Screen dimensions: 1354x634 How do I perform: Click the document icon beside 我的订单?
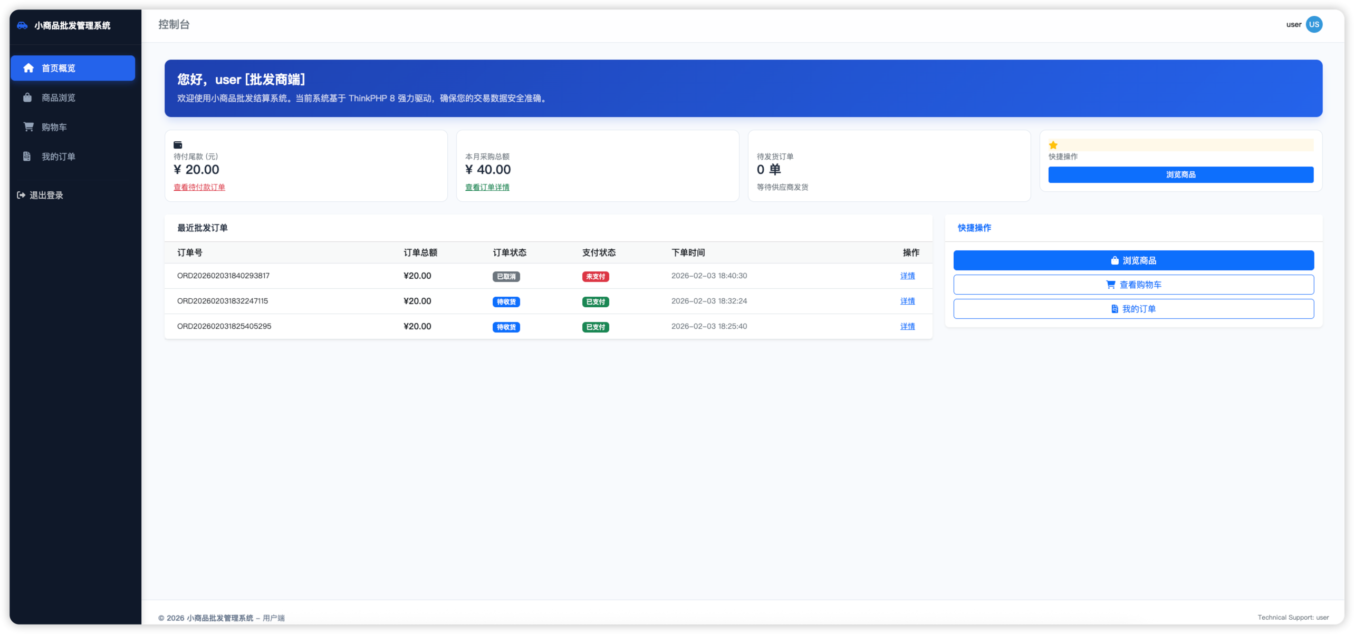coord(27,157)
